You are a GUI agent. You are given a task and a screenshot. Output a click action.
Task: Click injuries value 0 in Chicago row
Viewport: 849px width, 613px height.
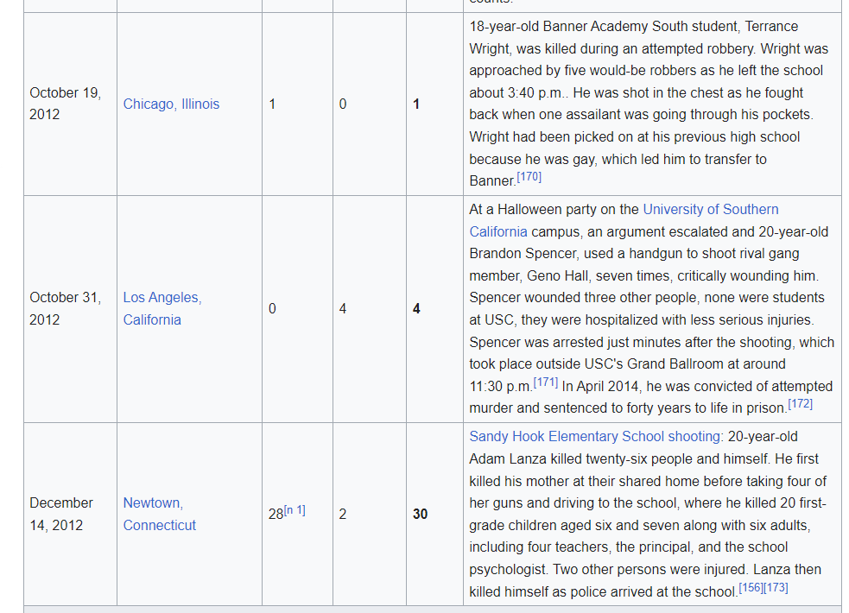343,104
